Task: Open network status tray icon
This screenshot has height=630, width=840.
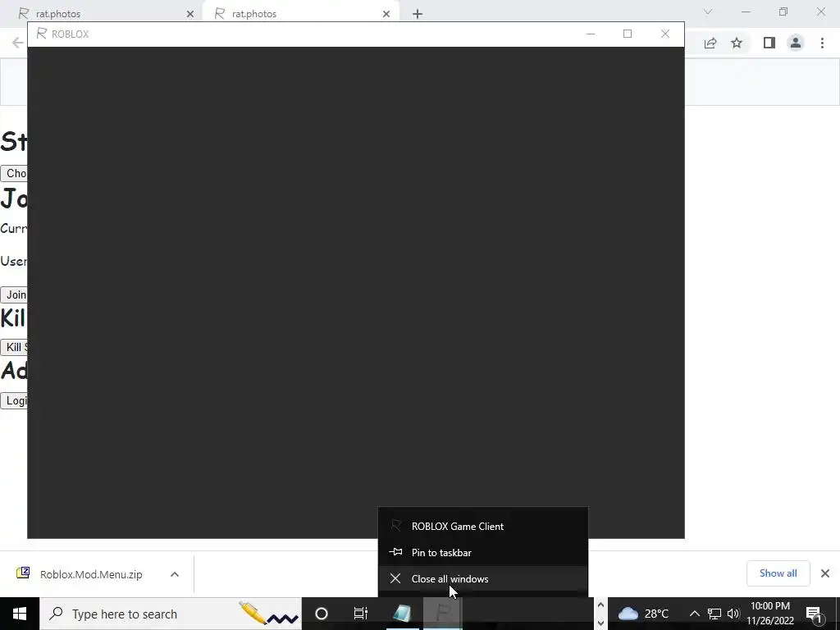Action: (714, 614)
